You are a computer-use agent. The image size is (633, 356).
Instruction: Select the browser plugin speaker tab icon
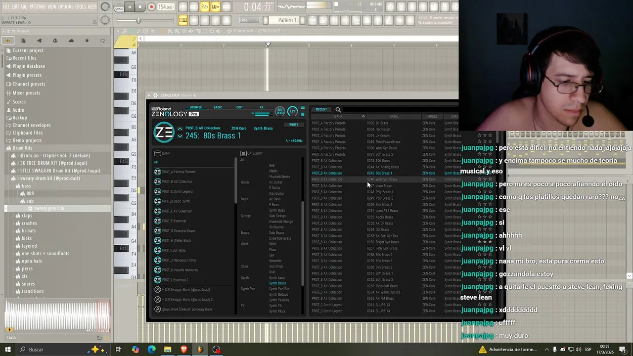[x=40, y=41]
